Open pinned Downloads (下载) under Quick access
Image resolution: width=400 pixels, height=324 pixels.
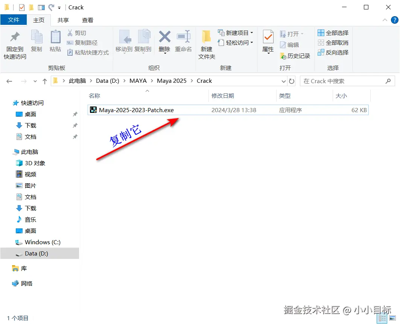coord(30,126)
